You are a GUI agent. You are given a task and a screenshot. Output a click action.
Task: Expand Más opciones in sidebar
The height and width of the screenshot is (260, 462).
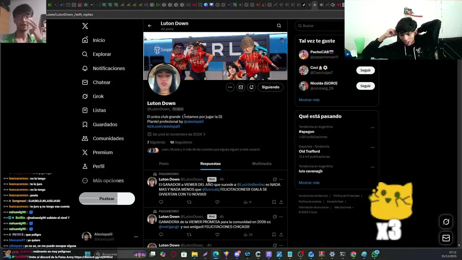pos(103,181)
